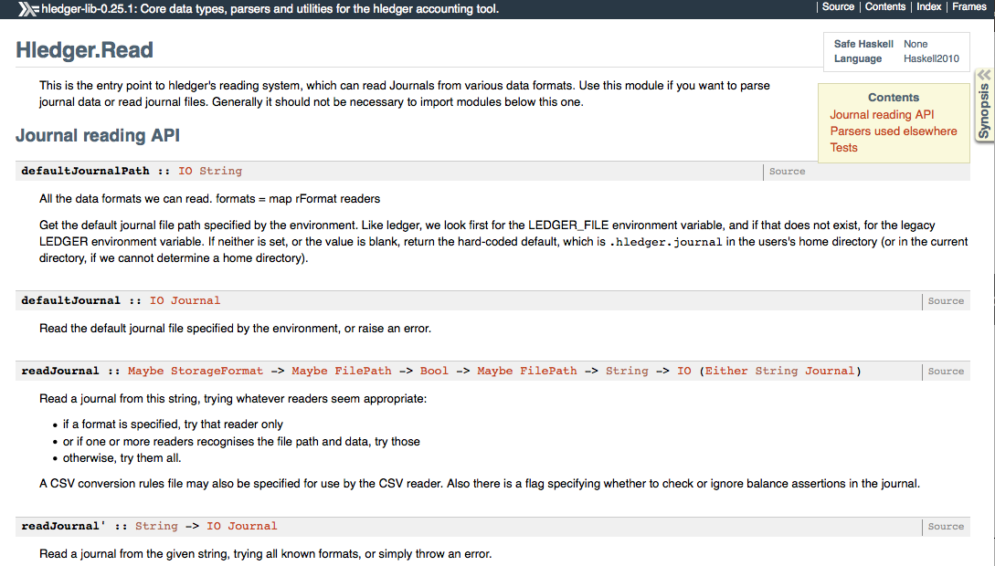Open Source for defaultJournal
The width and height of the screenshot is (995, 566).
[x=945, y=300]
